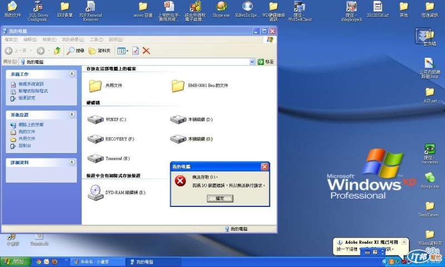Open the 說明(H) menu
Viewport: 445px width, 267px height.
point(116,39)
